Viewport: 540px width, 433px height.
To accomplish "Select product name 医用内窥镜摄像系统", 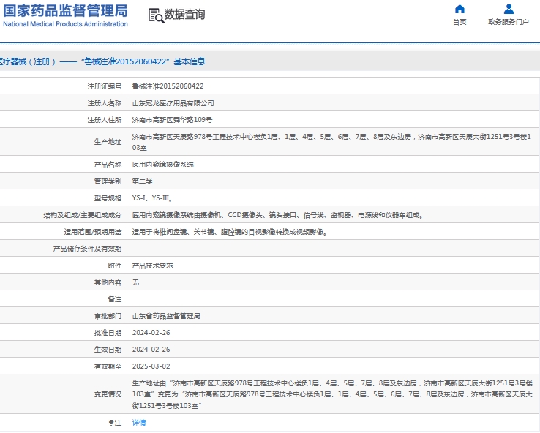I will point(163,165).
